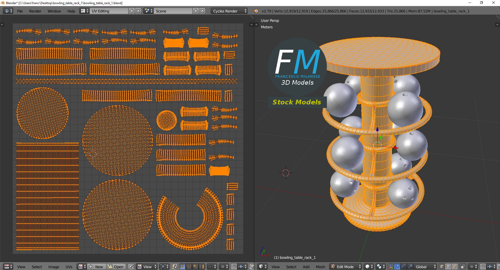
Task: Open the Edit Mode dropdown
Action: pyautogui.click(x=346, y=267)
